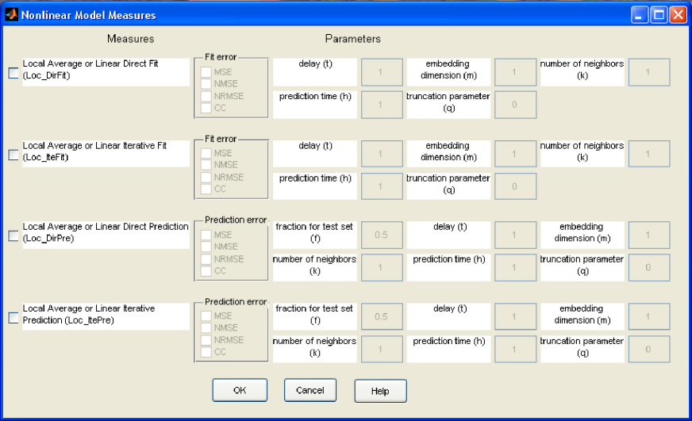Check NMSE under Loc_IteFit Fit error

(206, 165)
